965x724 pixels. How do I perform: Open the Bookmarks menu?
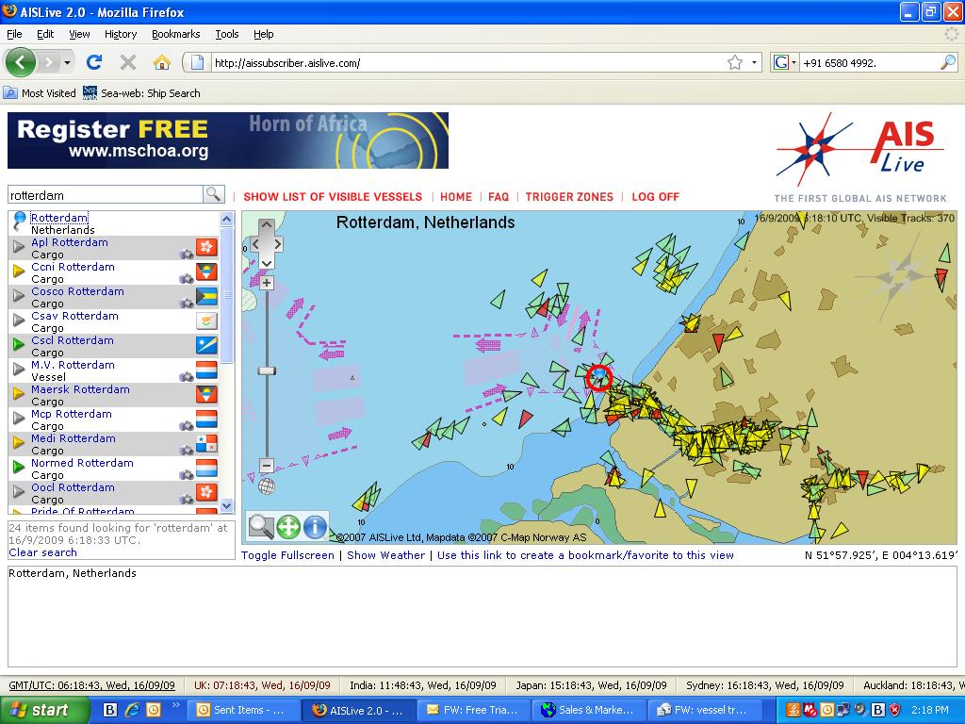[176, 34]
